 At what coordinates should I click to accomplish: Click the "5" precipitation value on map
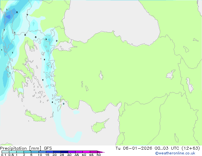pyautogui.click(x=17, y=12)
